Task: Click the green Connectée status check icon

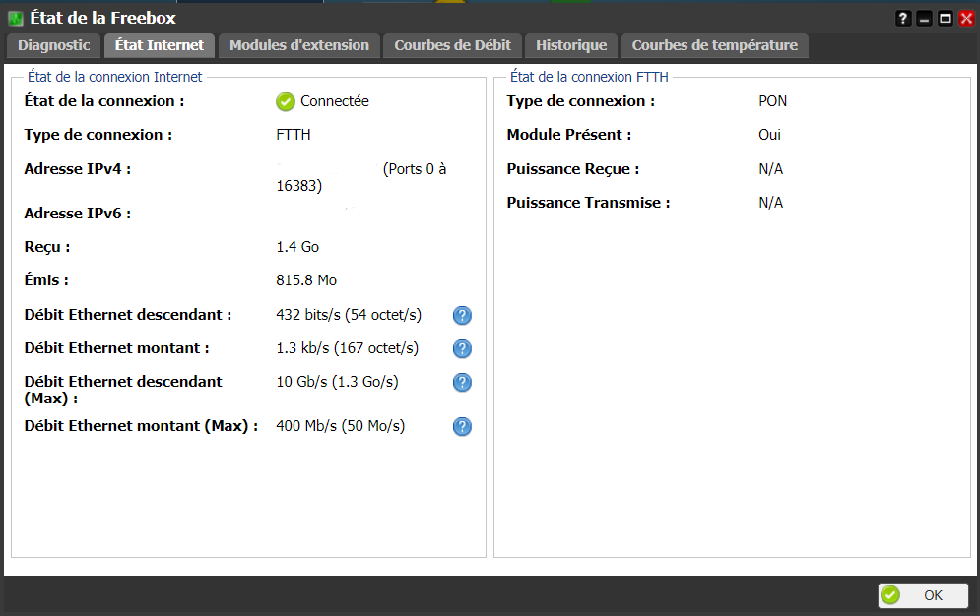Action: coord(286,101)
